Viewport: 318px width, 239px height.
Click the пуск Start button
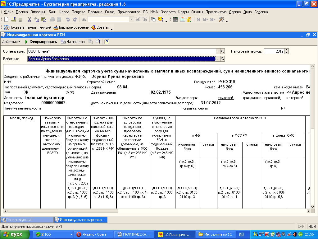14,235
